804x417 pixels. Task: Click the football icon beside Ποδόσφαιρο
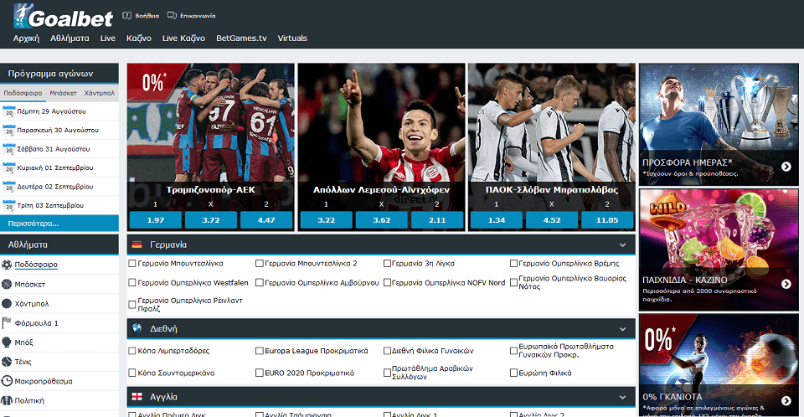tap(7, 265)
